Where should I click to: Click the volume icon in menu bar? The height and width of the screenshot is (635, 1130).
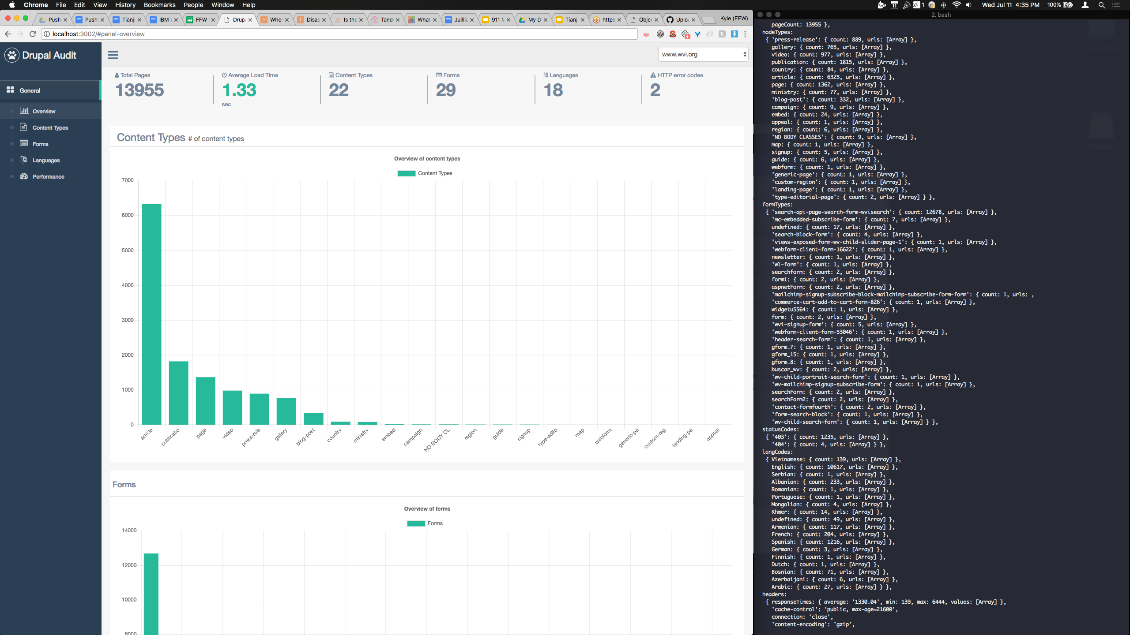pyautogui.click(x=968, y=5)
